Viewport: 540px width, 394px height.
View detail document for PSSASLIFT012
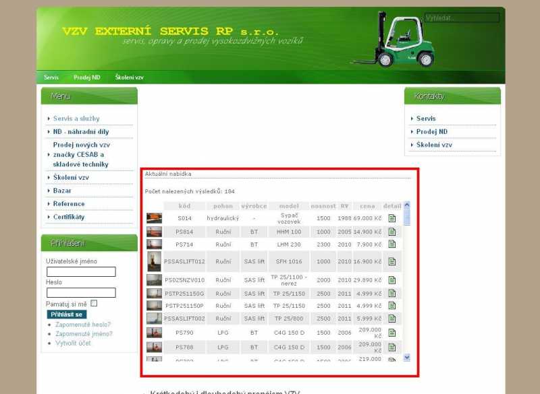[391, 261]
